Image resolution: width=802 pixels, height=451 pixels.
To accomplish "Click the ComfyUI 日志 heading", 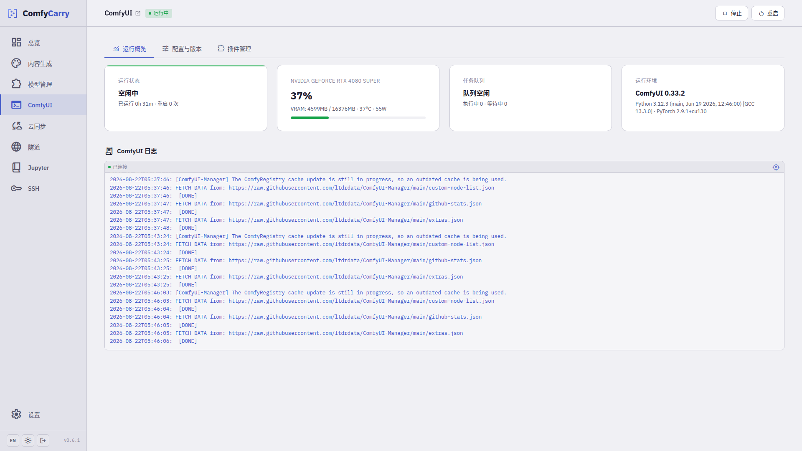I will 137,151.
